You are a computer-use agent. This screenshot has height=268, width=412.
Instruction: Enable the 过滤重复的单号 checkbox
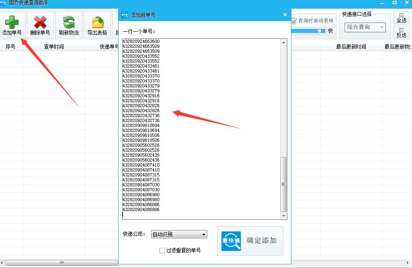click(x=162, y=250)
